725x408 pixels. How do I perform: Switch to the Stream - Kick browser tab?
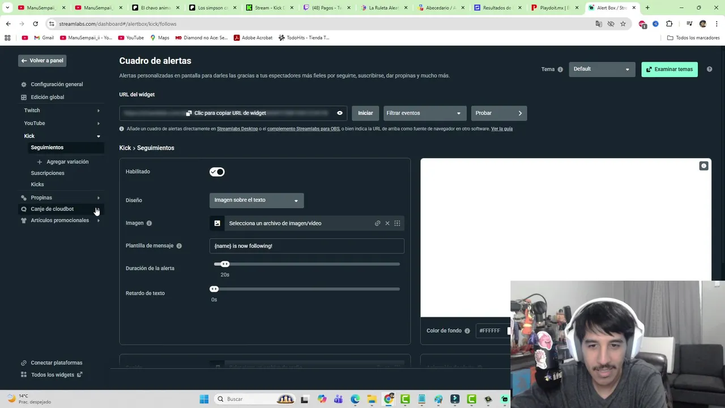click(270, 8)
